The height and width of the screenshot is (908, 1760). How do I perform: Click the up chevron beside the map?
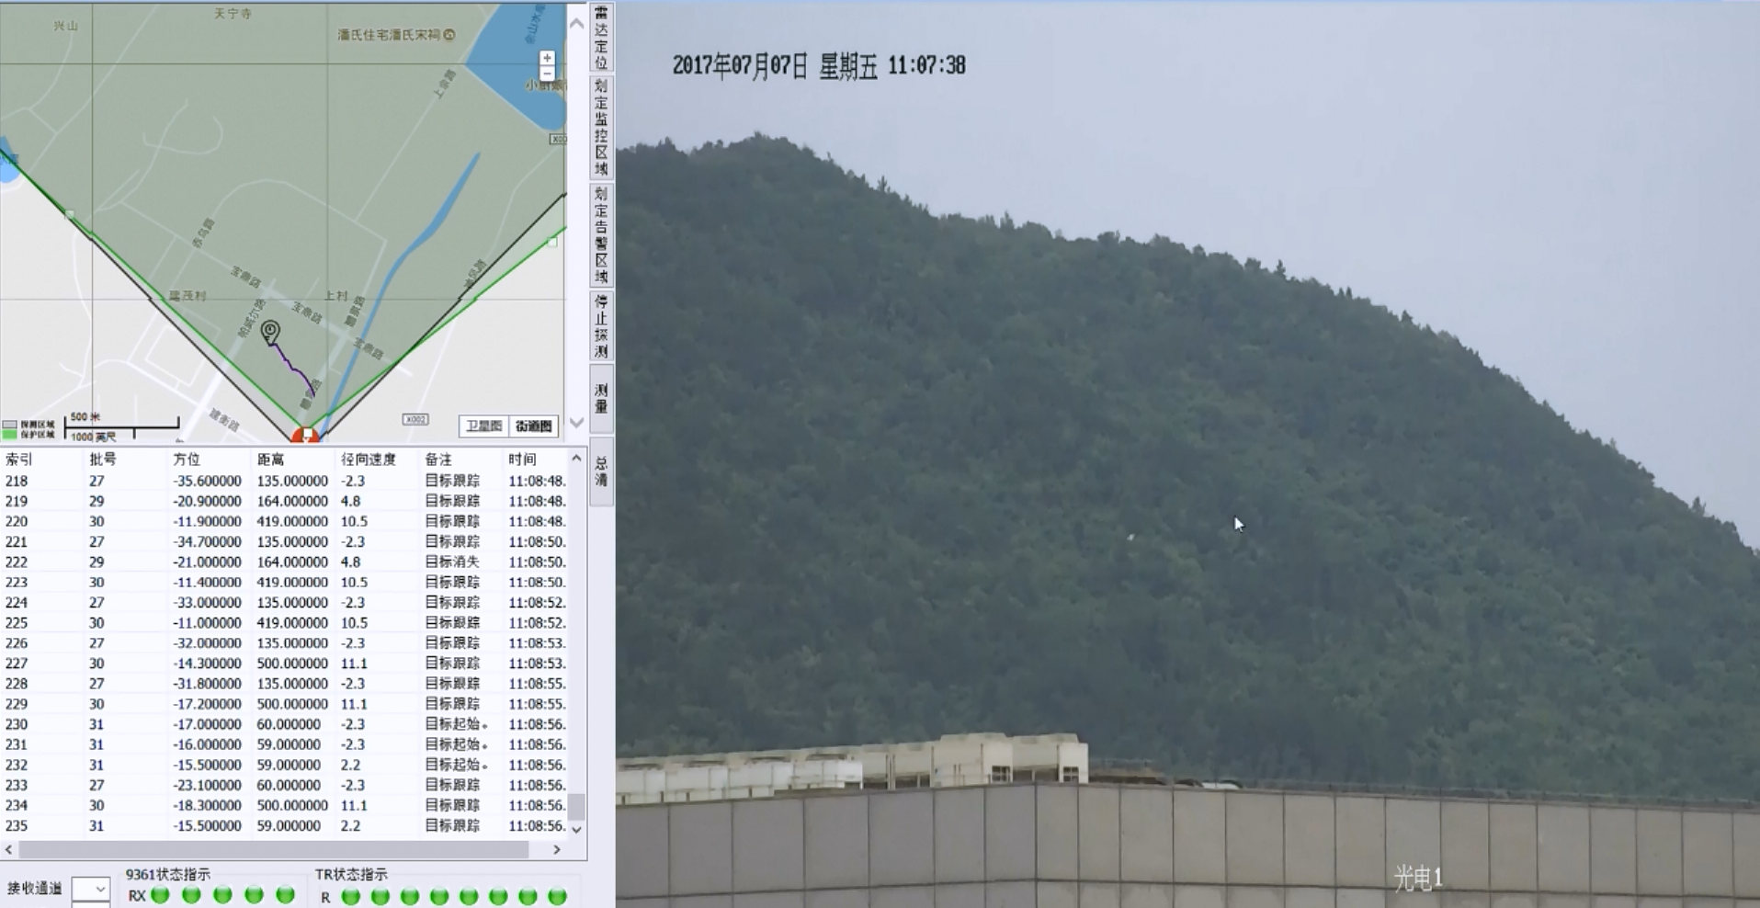click(x=576, y=24)
